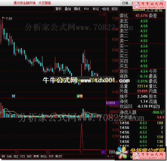Open the 行情 button in title bar
Screen dimensions: 167x161
125,3
